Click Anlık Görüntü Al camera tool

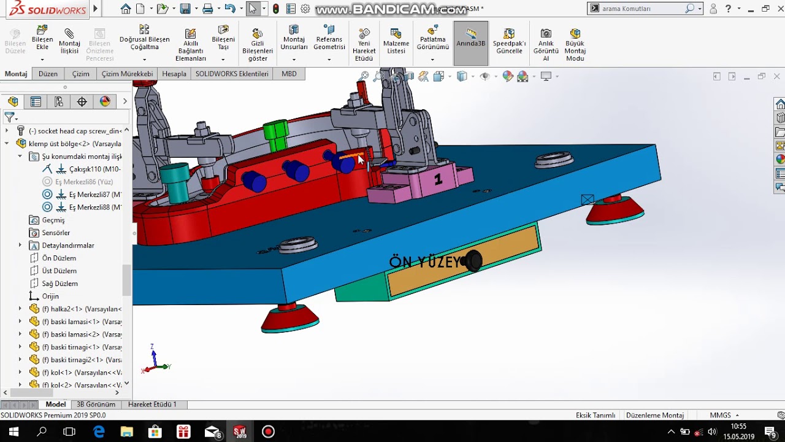coord(546,44)
